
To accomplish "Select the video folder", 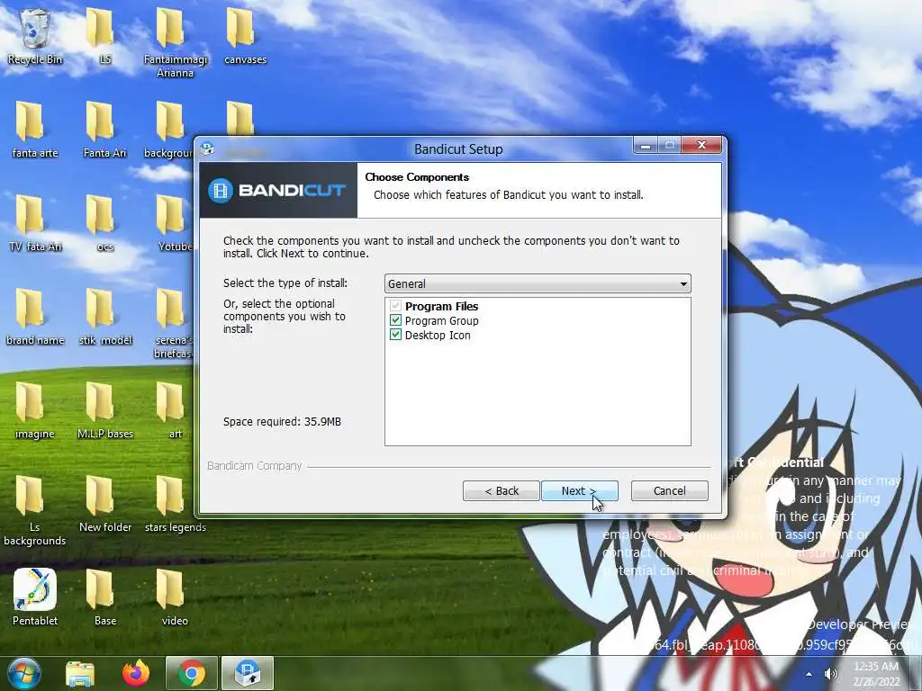I will click(x=176, y=597).
